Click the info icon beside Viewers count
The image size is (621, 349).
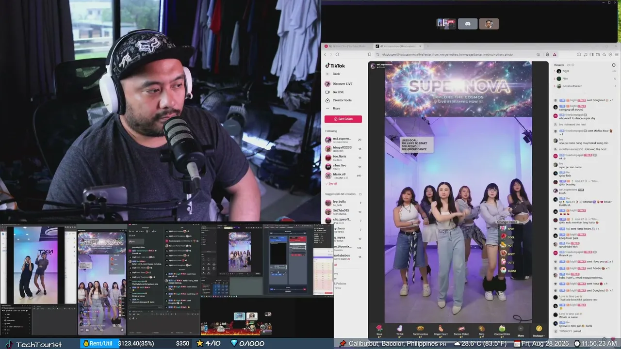pyautogui.click(x=573, y=64)
